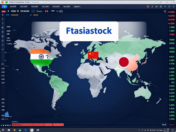This screenshot has height=132, width=176.
Task: Click the green app icon in taskbar
Action: tap(20, 130)
